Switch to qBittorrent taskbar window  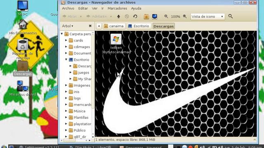pos(39,147)
